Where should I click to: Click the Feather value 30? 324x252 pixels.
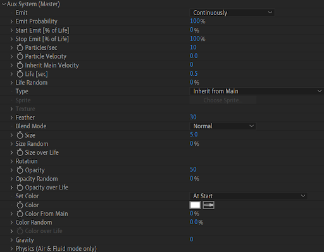(193, 117)
